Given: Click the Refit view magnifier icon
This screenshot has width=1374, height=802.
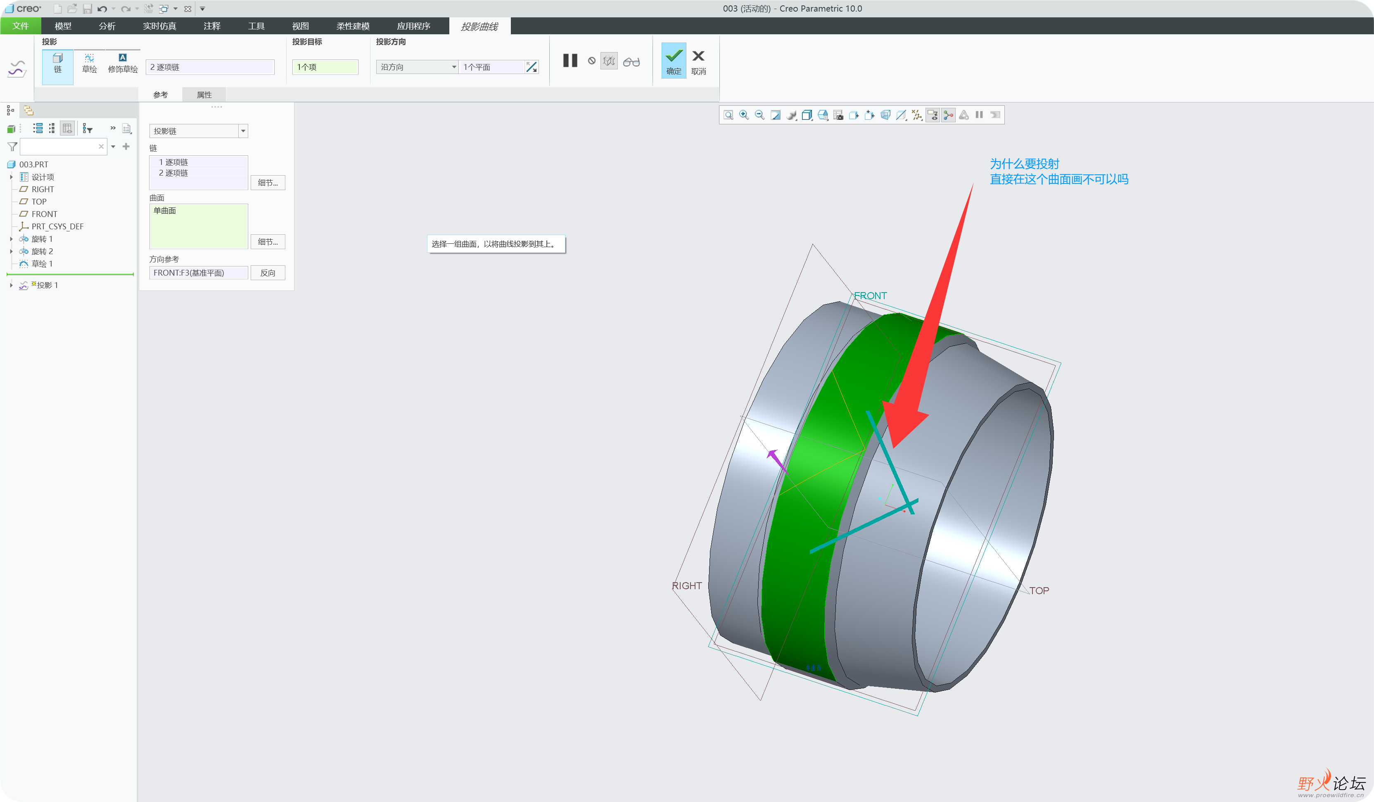Looking at the screenshot, I should [x=728, y=115].
